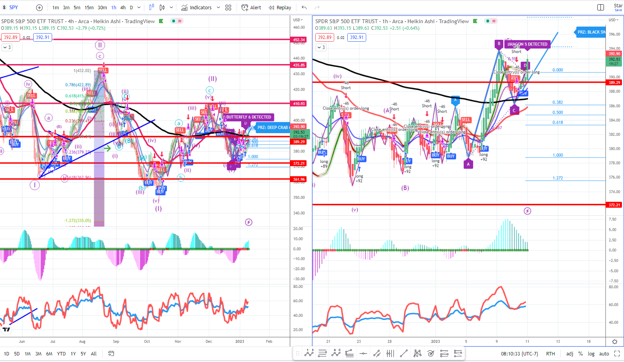This screenshot has width=624, height=362.
Task: Open the Indicators dialog
Action: coord(196,7)
